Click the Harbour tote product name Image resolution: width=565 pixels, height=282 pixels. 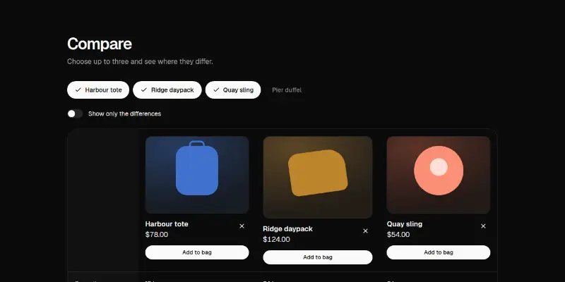(x=167, y=224)
